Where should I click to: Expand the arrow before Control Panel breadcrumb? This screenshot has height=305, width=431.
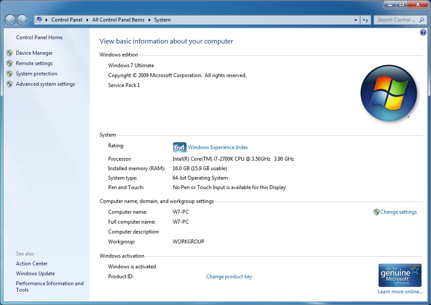coord(47,20)
